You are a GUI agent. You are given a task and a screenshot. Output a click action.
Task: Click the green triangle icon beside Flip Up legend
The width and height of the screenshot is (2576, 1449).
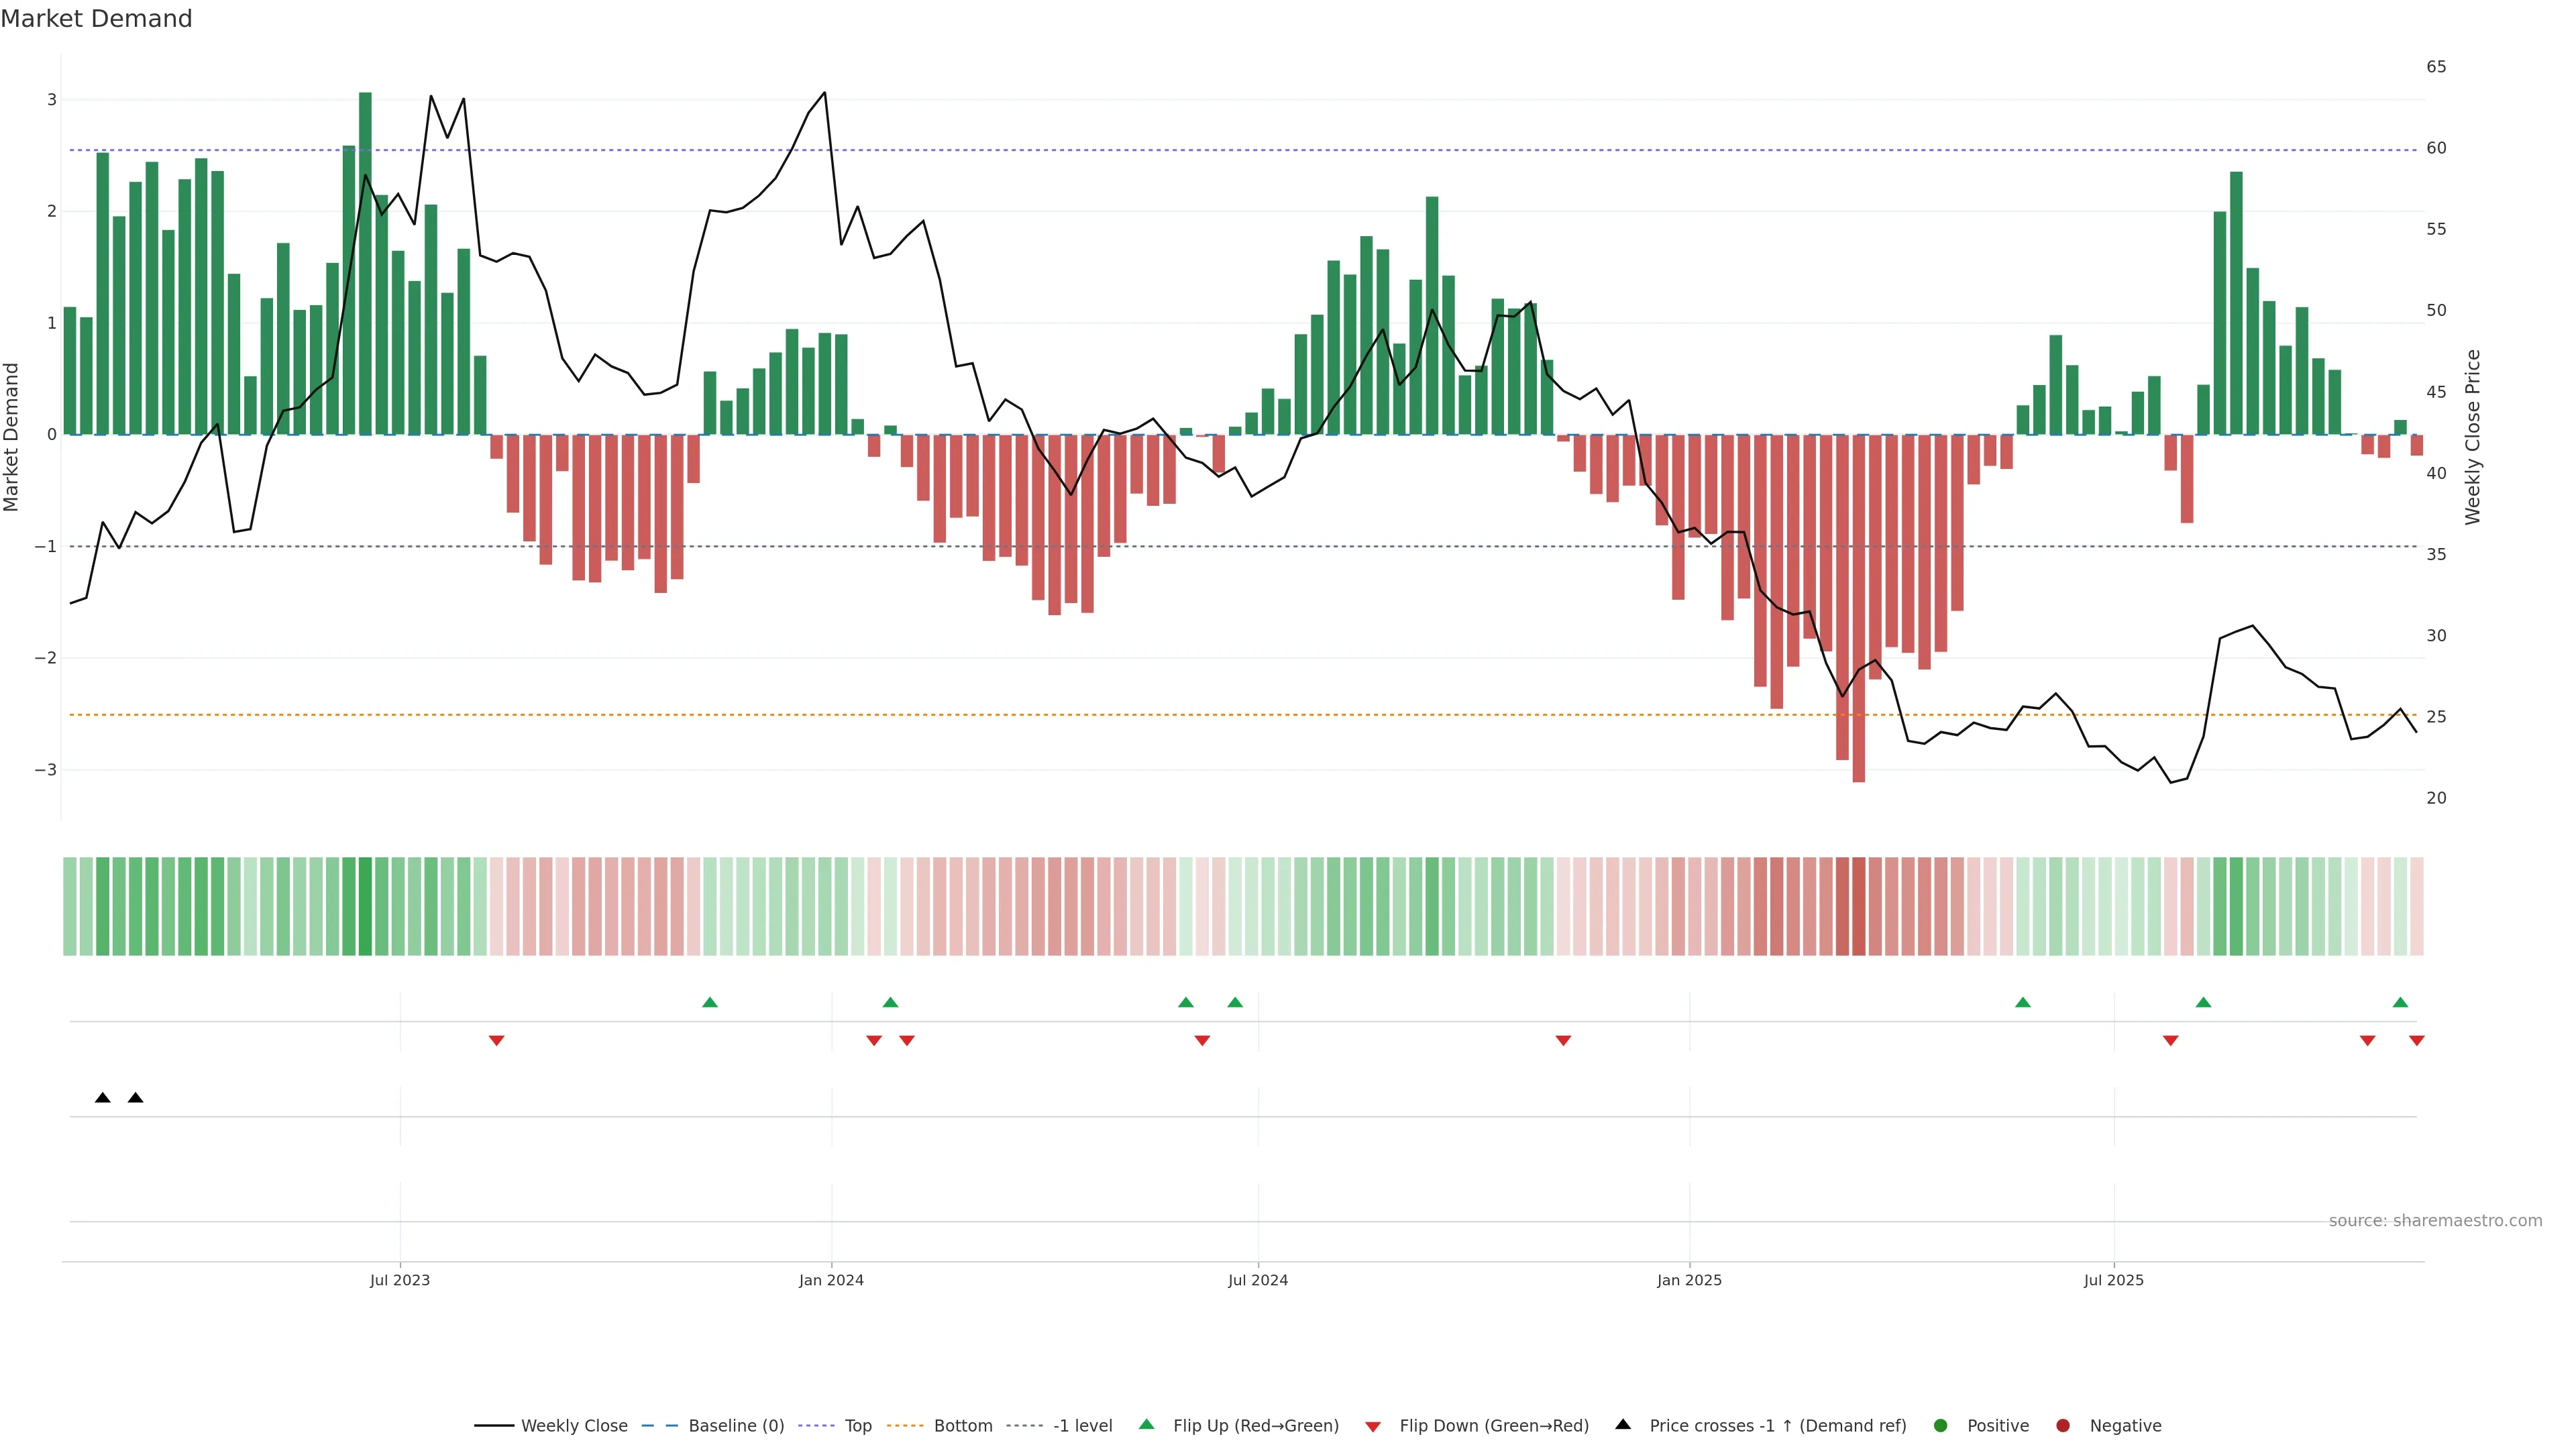pos(1146,1425)
